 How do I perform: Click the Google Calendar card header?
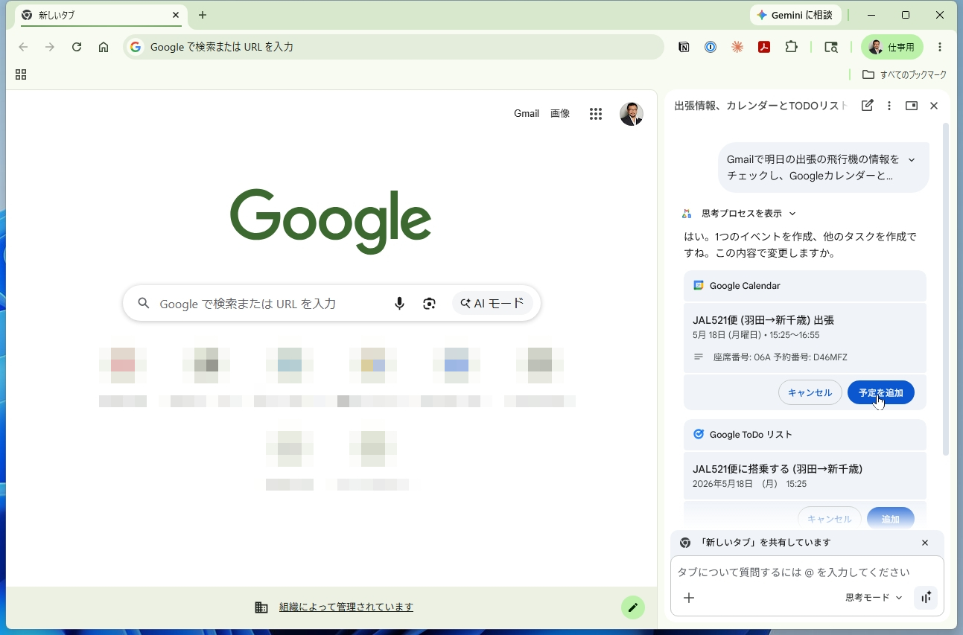click(x=805, y=286)
